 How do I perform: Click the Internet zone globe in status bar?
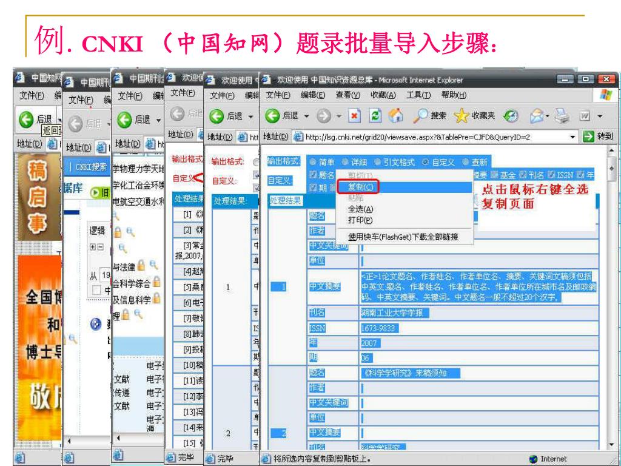pyautogui.click(x=534, y=459)
